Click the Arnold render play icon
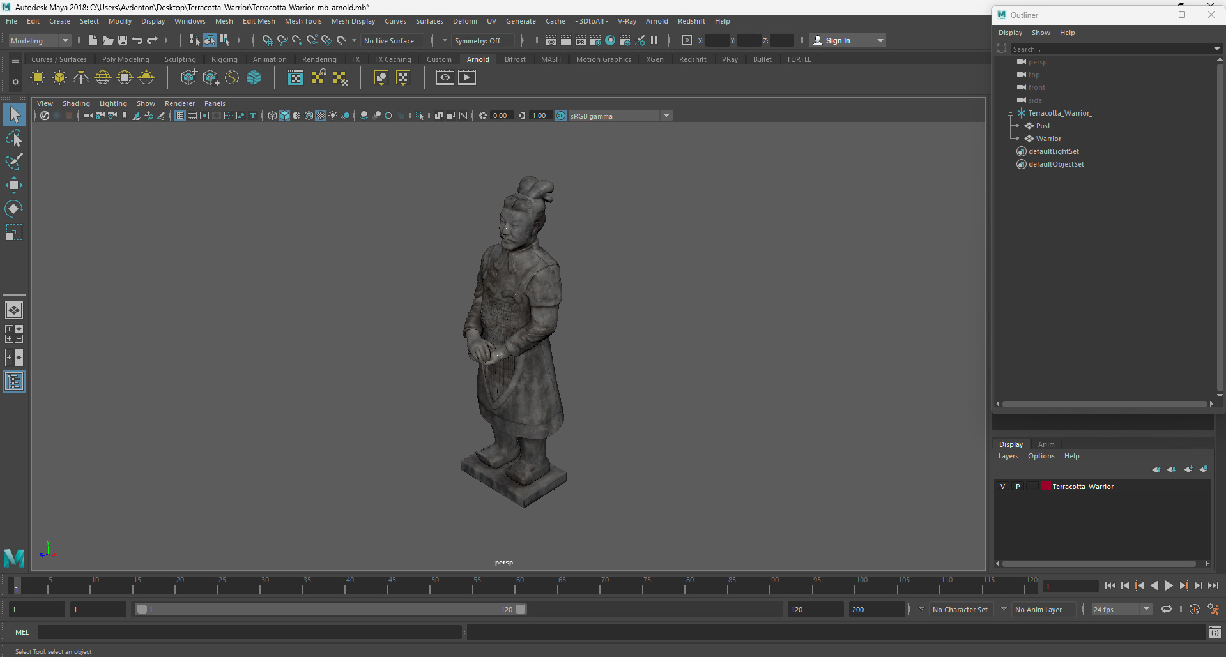 tap(467, 78)
